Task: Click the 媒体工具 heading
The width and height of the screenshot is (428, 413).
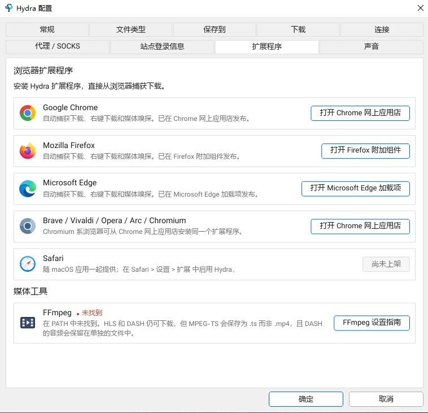Action: [x=30, y=291]
